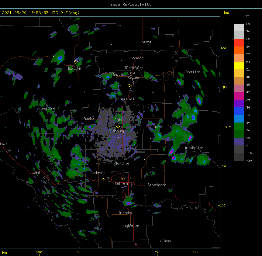The height and width of the screenshot is (256, 262).
Task: Click the Sylvan map label
Action: 119,74
